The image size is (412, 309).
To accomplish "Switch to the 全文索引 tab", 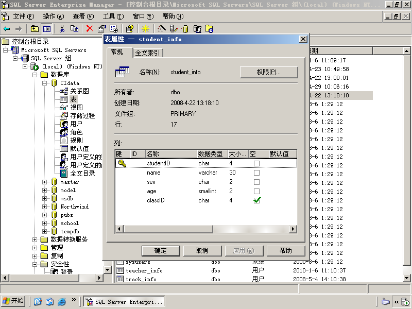I will (148, 53).
